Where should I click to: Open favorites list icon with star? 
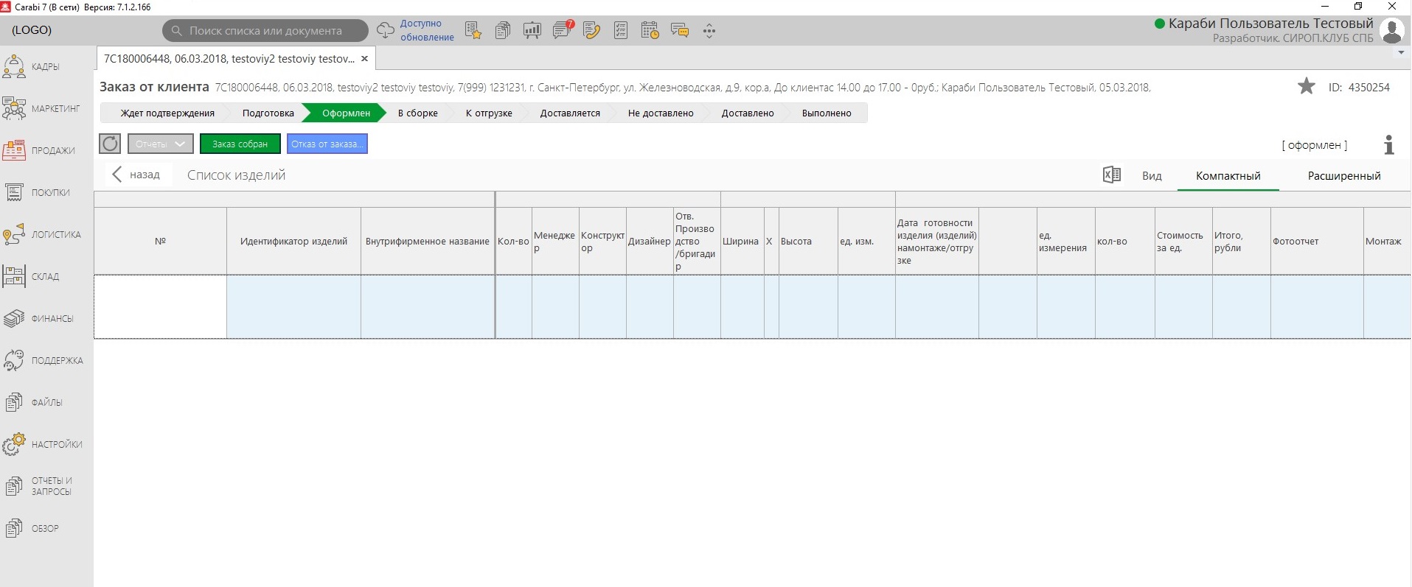473,31
